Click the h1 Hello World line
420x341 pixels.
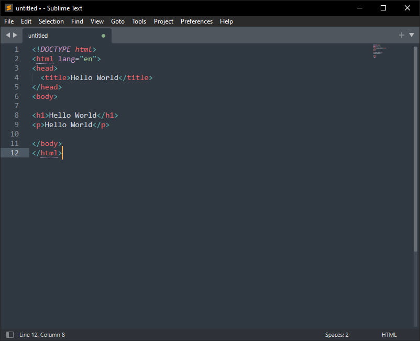pyautogui.click(x=75, y=115)
